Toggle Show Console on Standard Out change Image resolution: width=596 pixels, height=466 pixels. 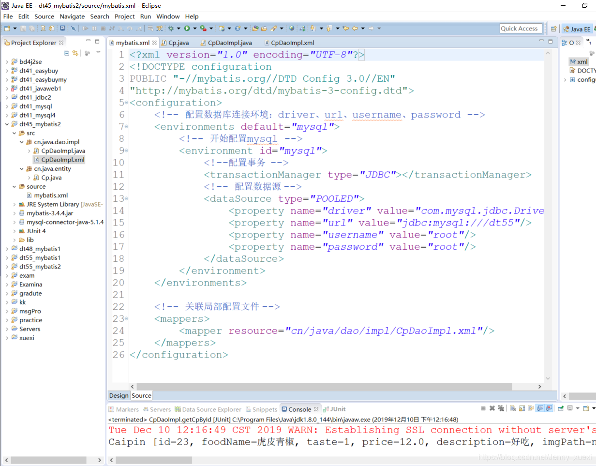540,408
